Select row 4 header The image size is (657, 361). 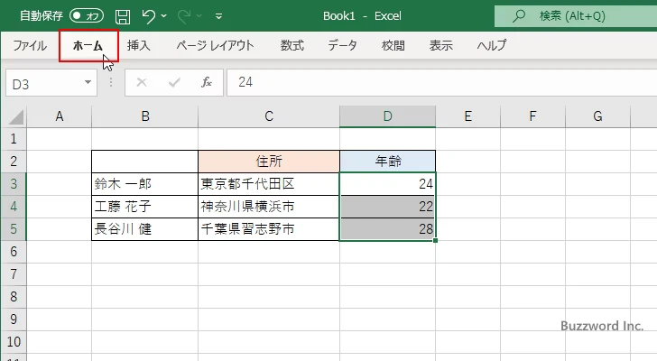click(14, 207)
